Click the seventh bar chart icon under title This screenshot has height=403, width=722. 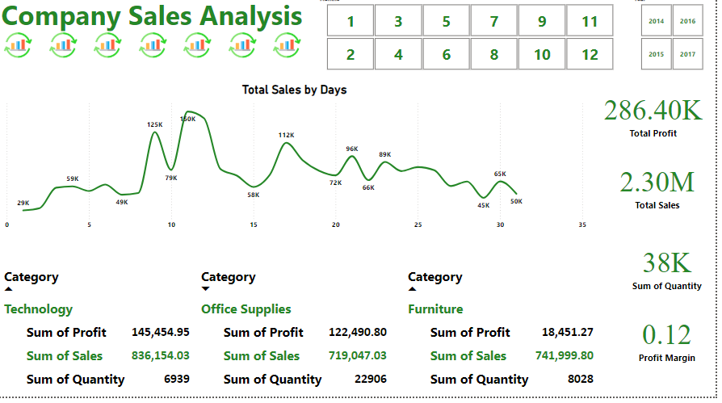click(x=287, y=45)
